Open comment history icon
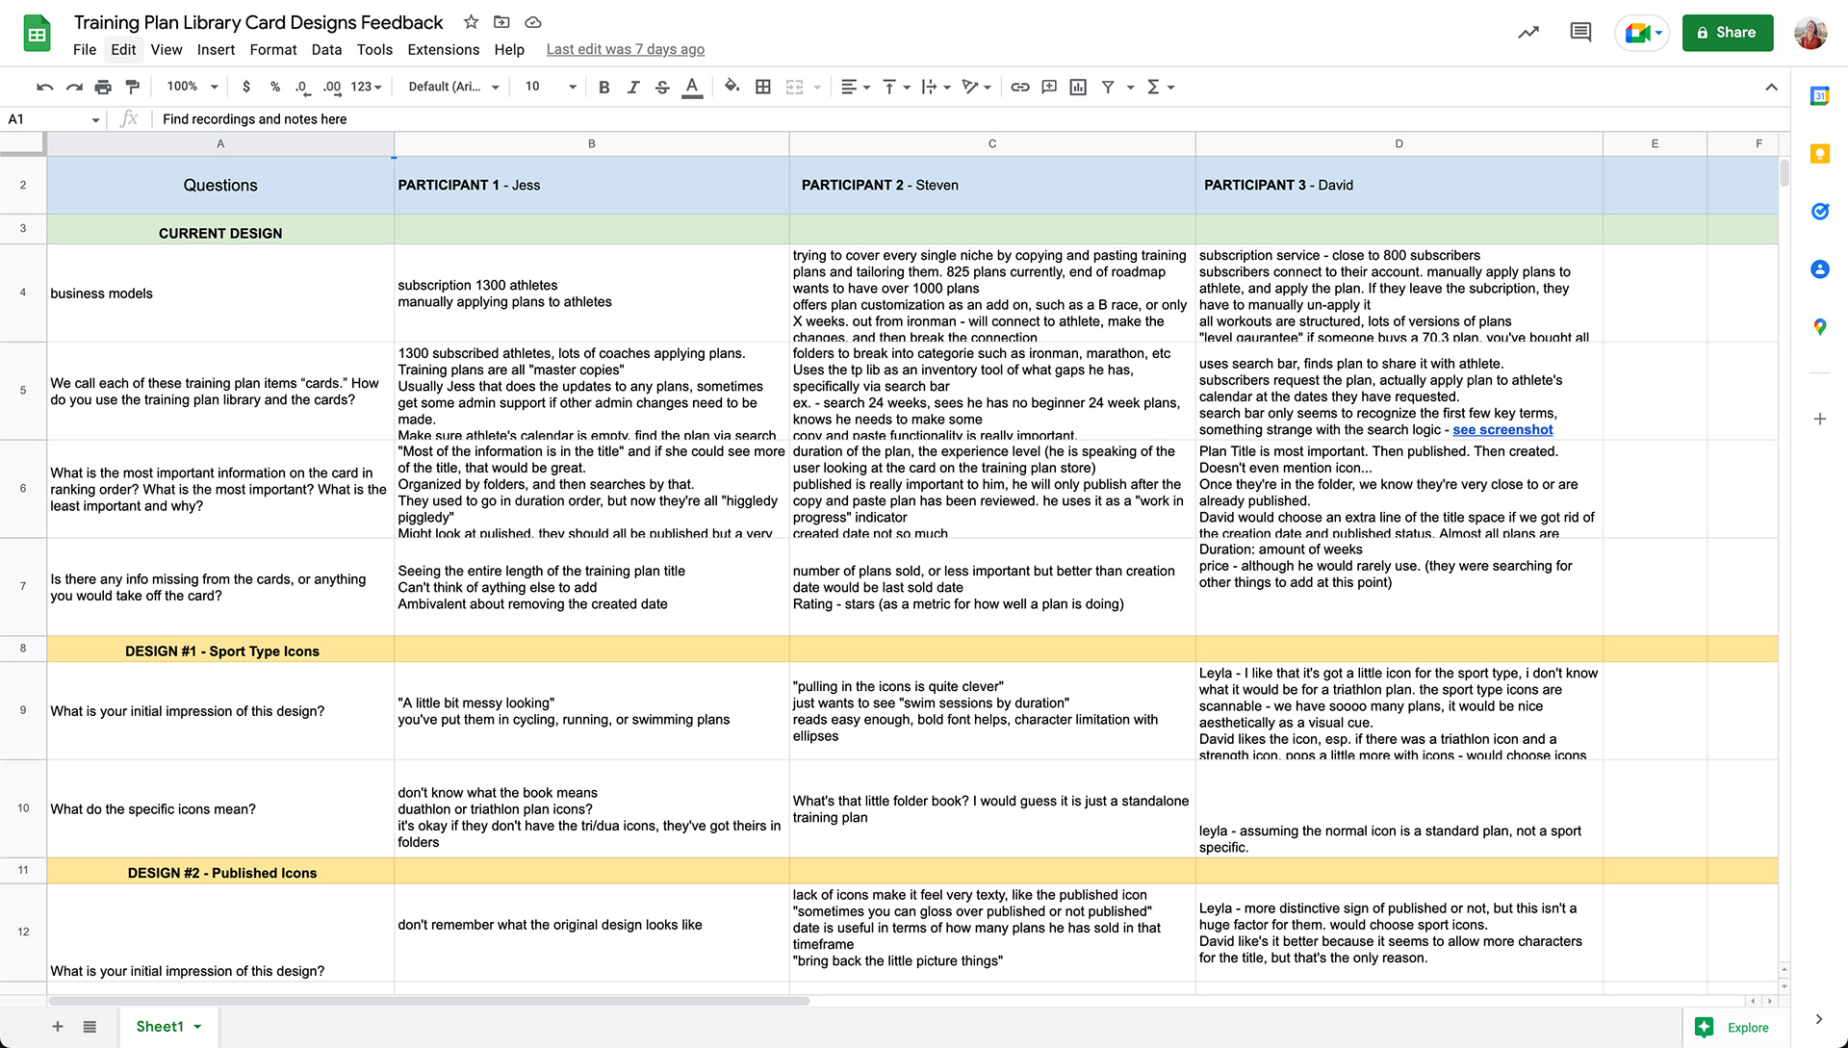The image size is (1848, 1048). pos(1580,33)
